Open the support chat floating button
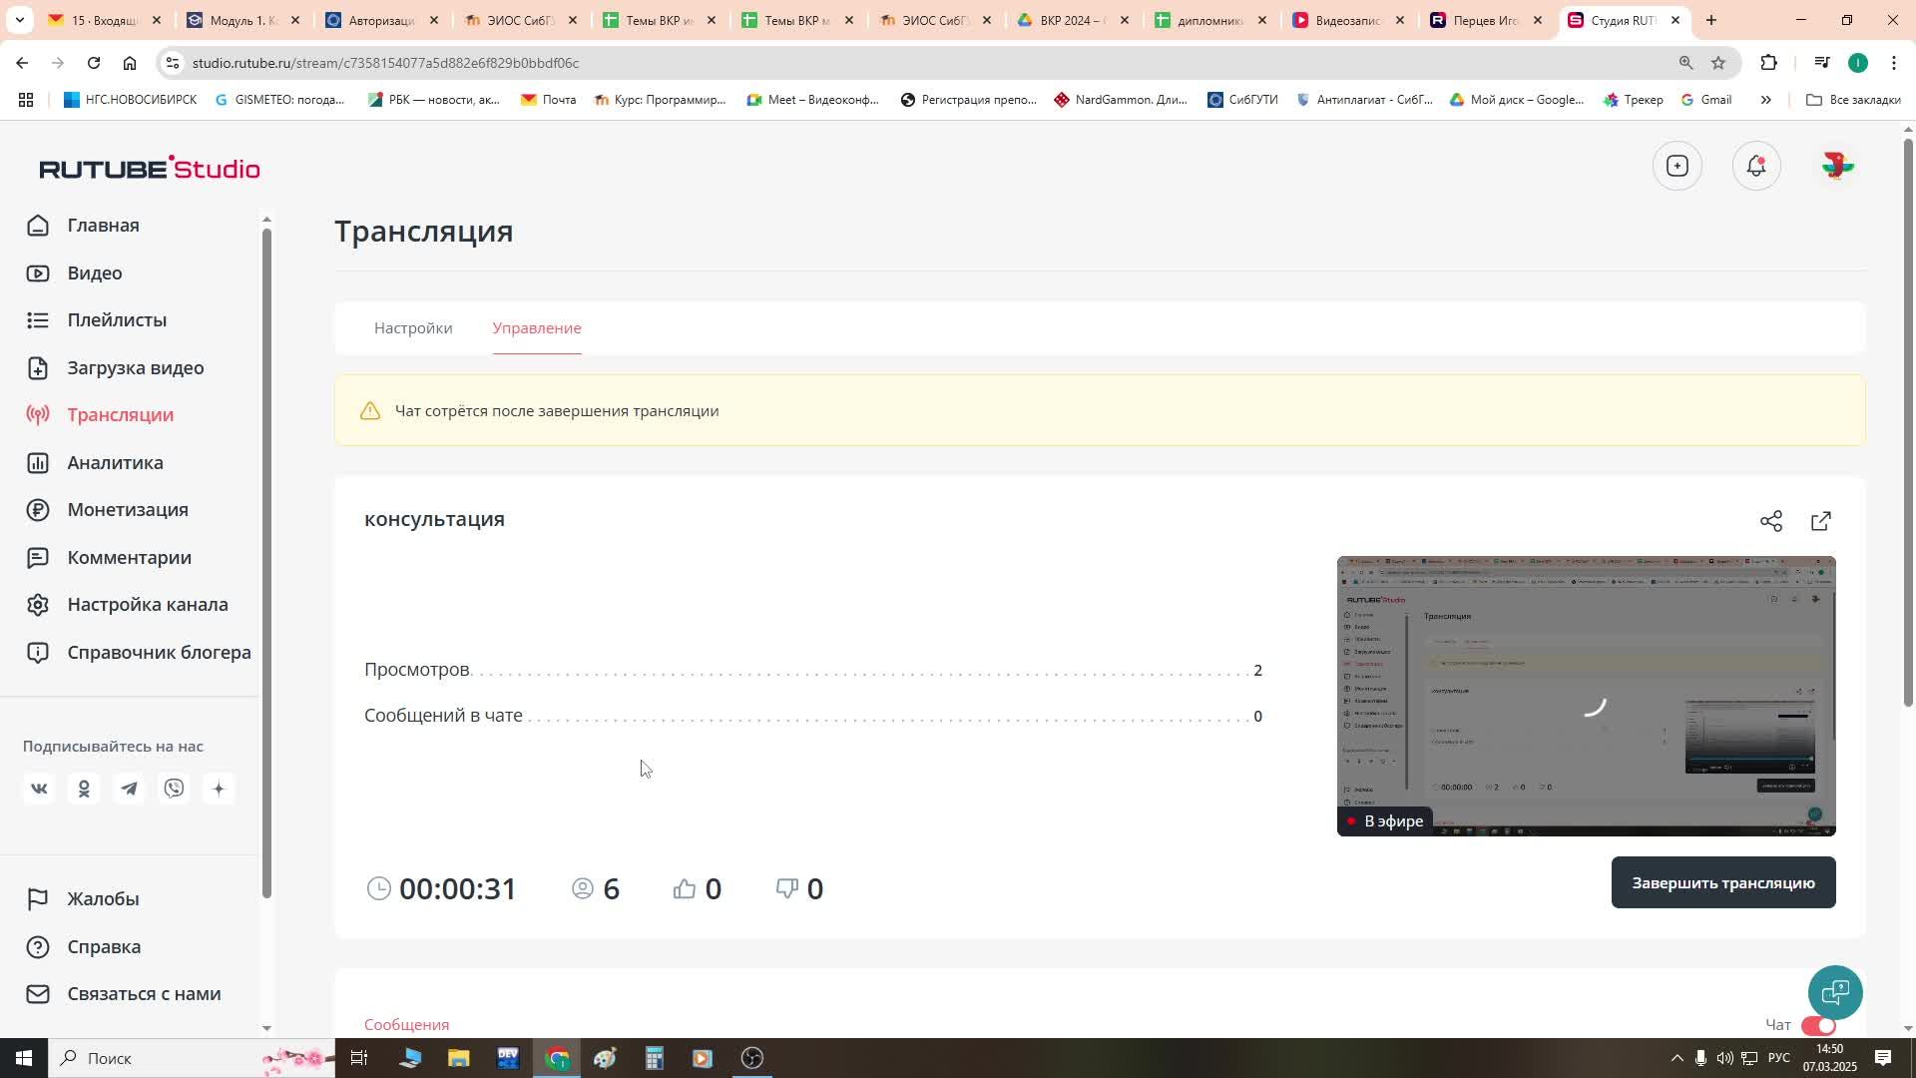This screenshot has width=1916, height=1078. pyautogui.click(x=1834, y=992)
